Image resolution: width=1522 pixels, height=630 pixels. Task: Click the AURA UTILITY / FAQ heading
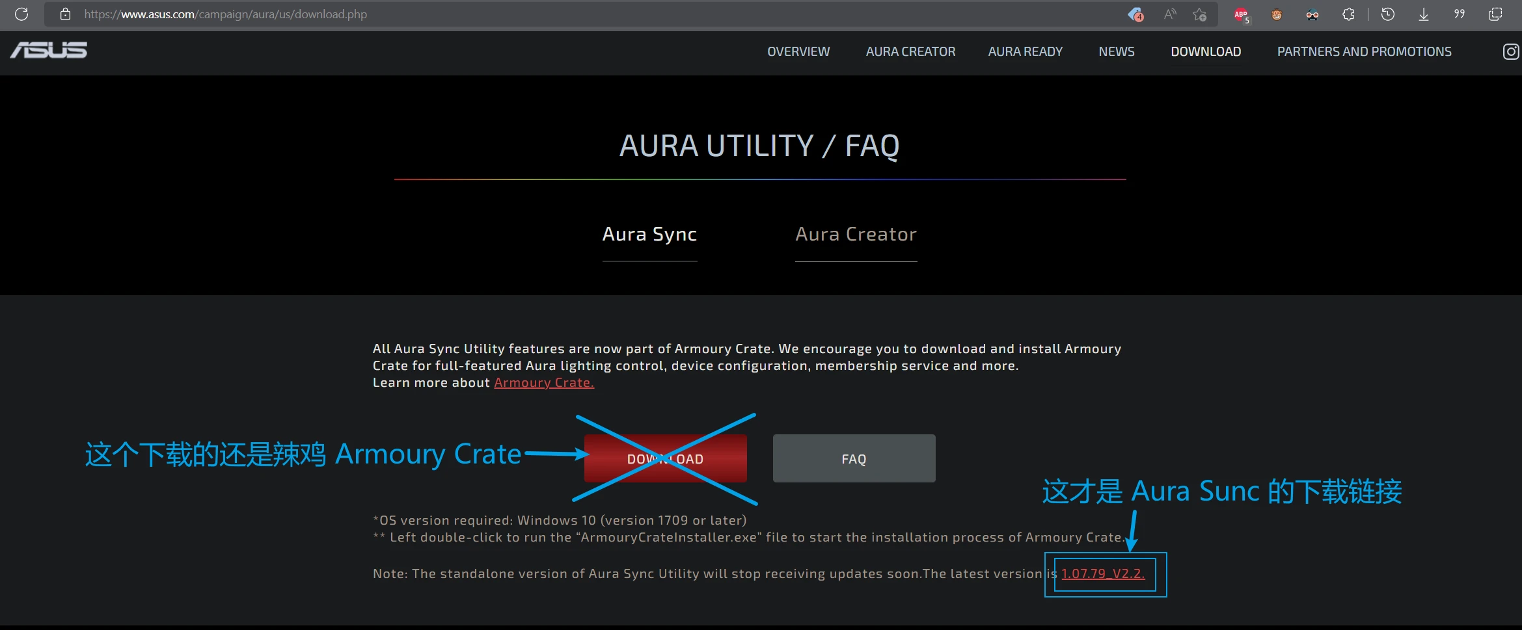pyautogui.click(x=759, y=146)
